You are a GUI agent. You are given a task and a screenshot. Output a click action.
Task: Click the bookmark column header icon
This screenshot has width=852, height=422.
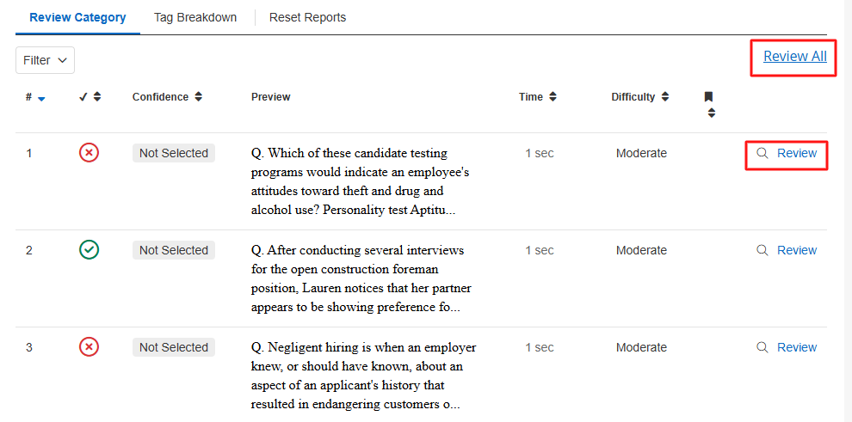(x=709, y=97)
